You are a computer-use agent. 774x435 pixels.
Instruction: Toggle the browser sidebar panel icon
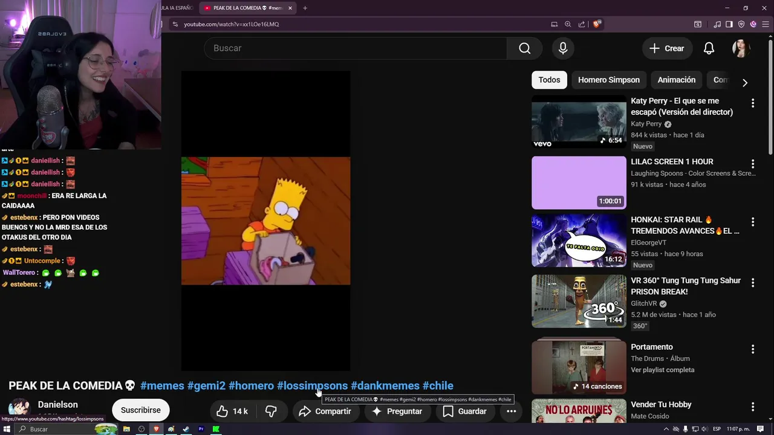(729, 24)
